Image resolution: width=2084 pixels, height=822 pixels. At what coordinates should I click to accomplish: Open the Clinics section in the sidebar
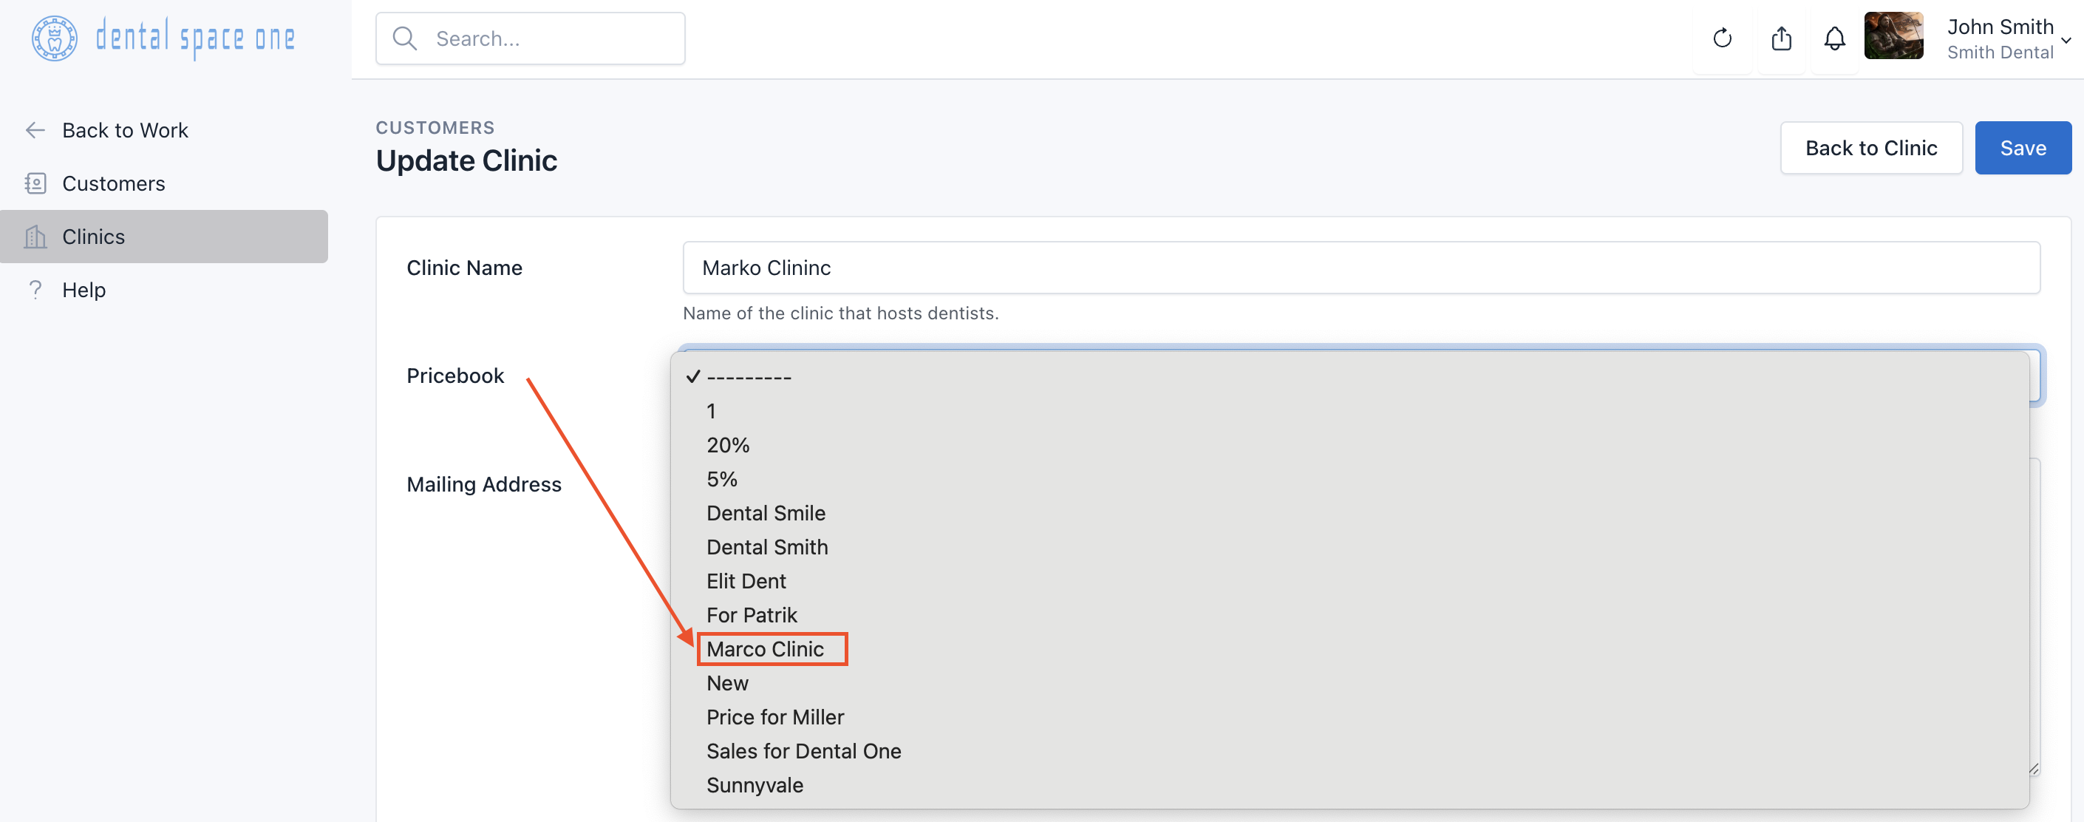click(x=94, y=237)
